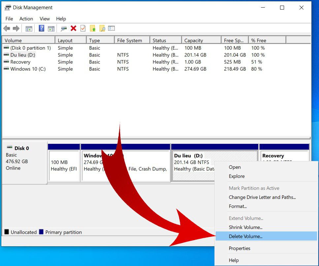Choose Delete Volume... from context menu

click(245, 236)
